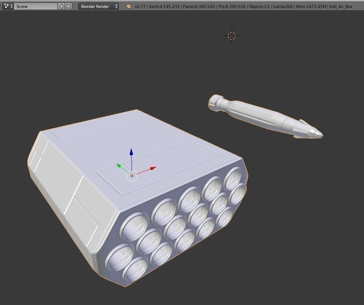The width and height of the screenshot is (364, 305).
Task: Click the white manipulator center circle
Action: pyautogui.click(x=132, y=176)
